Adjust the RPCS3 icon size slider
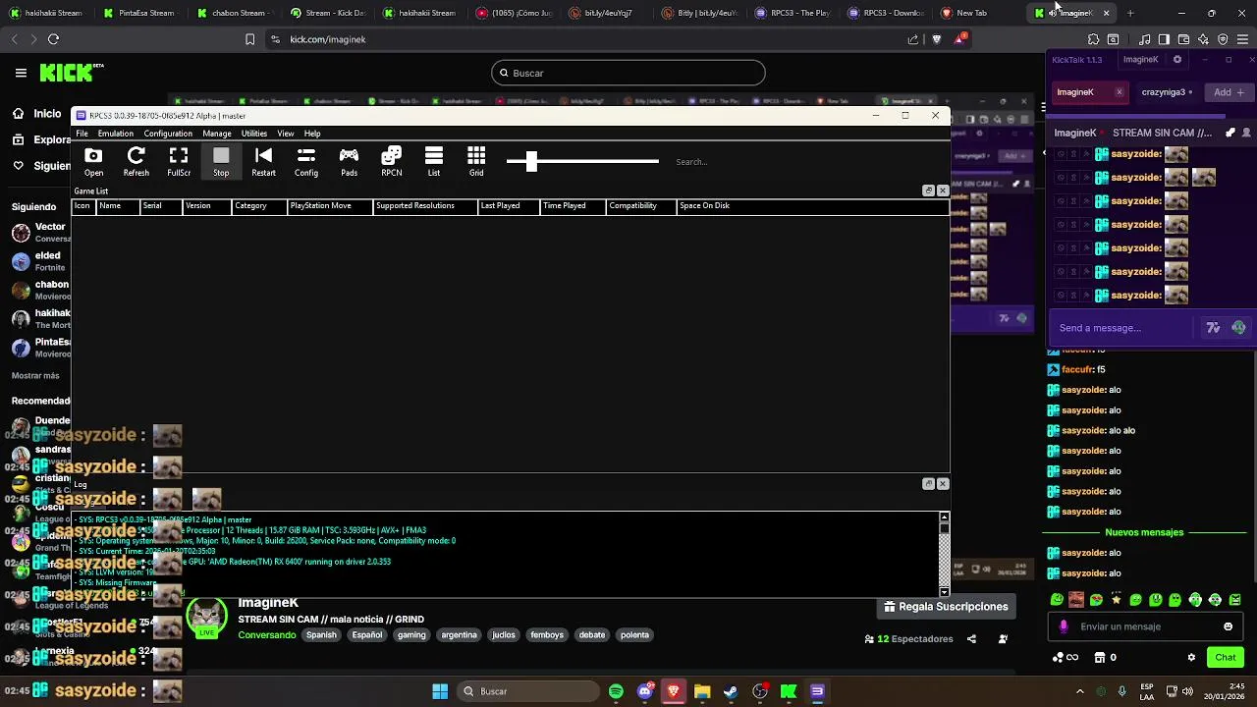Viewport: 1257px width, 707px height. (531, 161)
